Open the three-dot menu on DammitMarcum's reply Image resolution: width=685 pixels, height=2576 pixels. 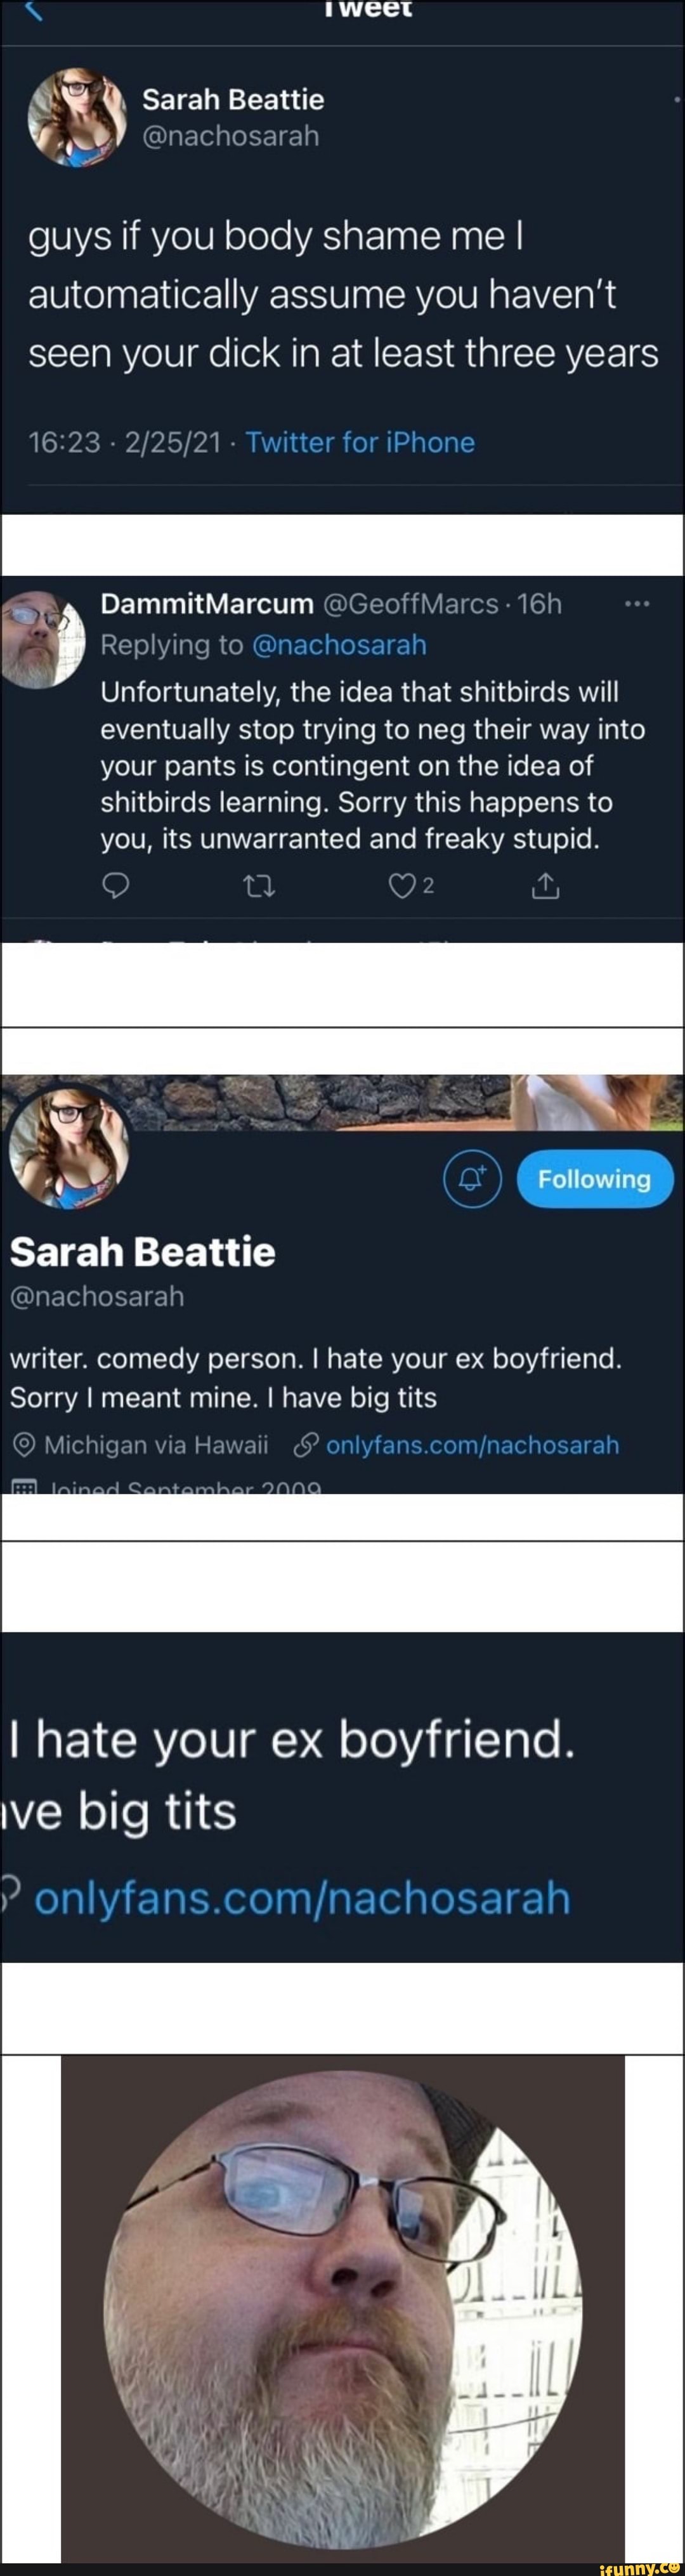[x=637, y=604]
